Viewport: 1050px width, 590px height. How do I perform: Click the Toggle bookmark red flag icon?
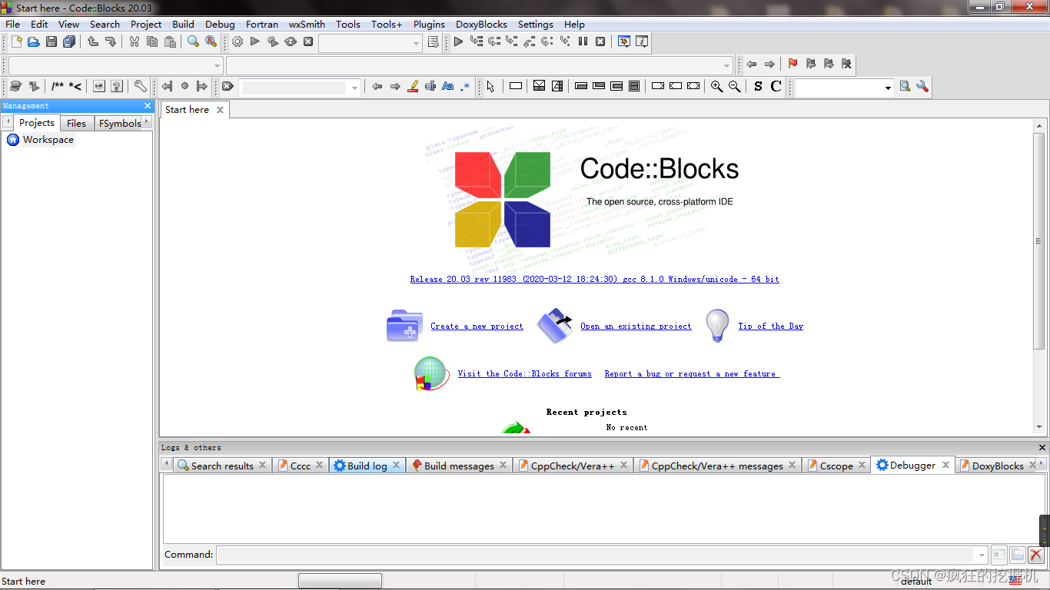(x=793, y=64)
